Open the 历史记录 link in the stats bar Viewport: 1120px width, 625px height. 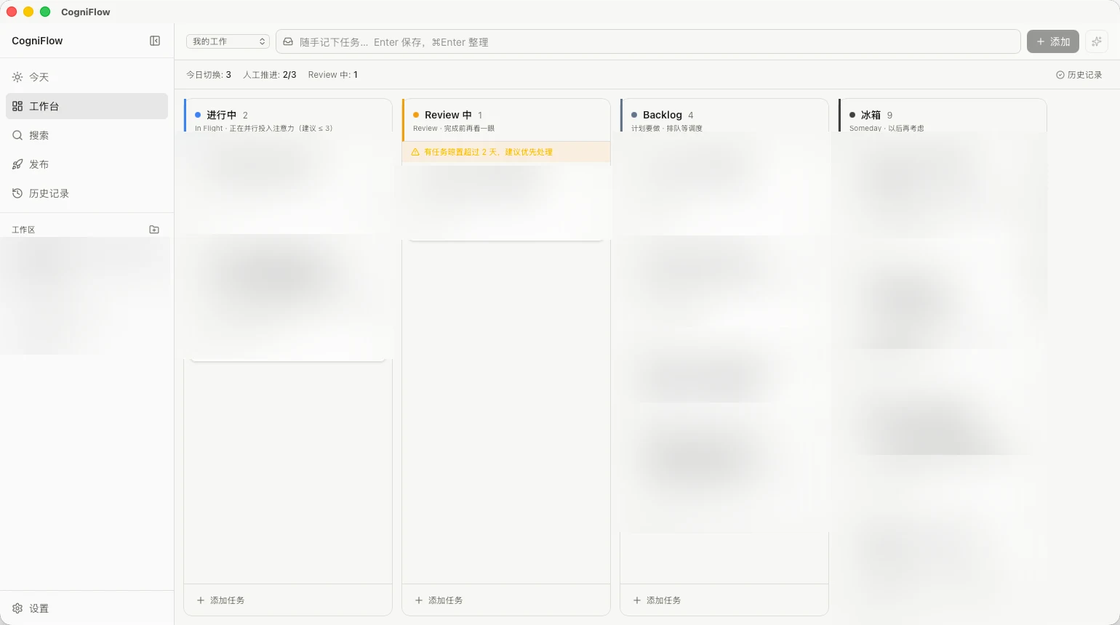(x=1079, y=75)
